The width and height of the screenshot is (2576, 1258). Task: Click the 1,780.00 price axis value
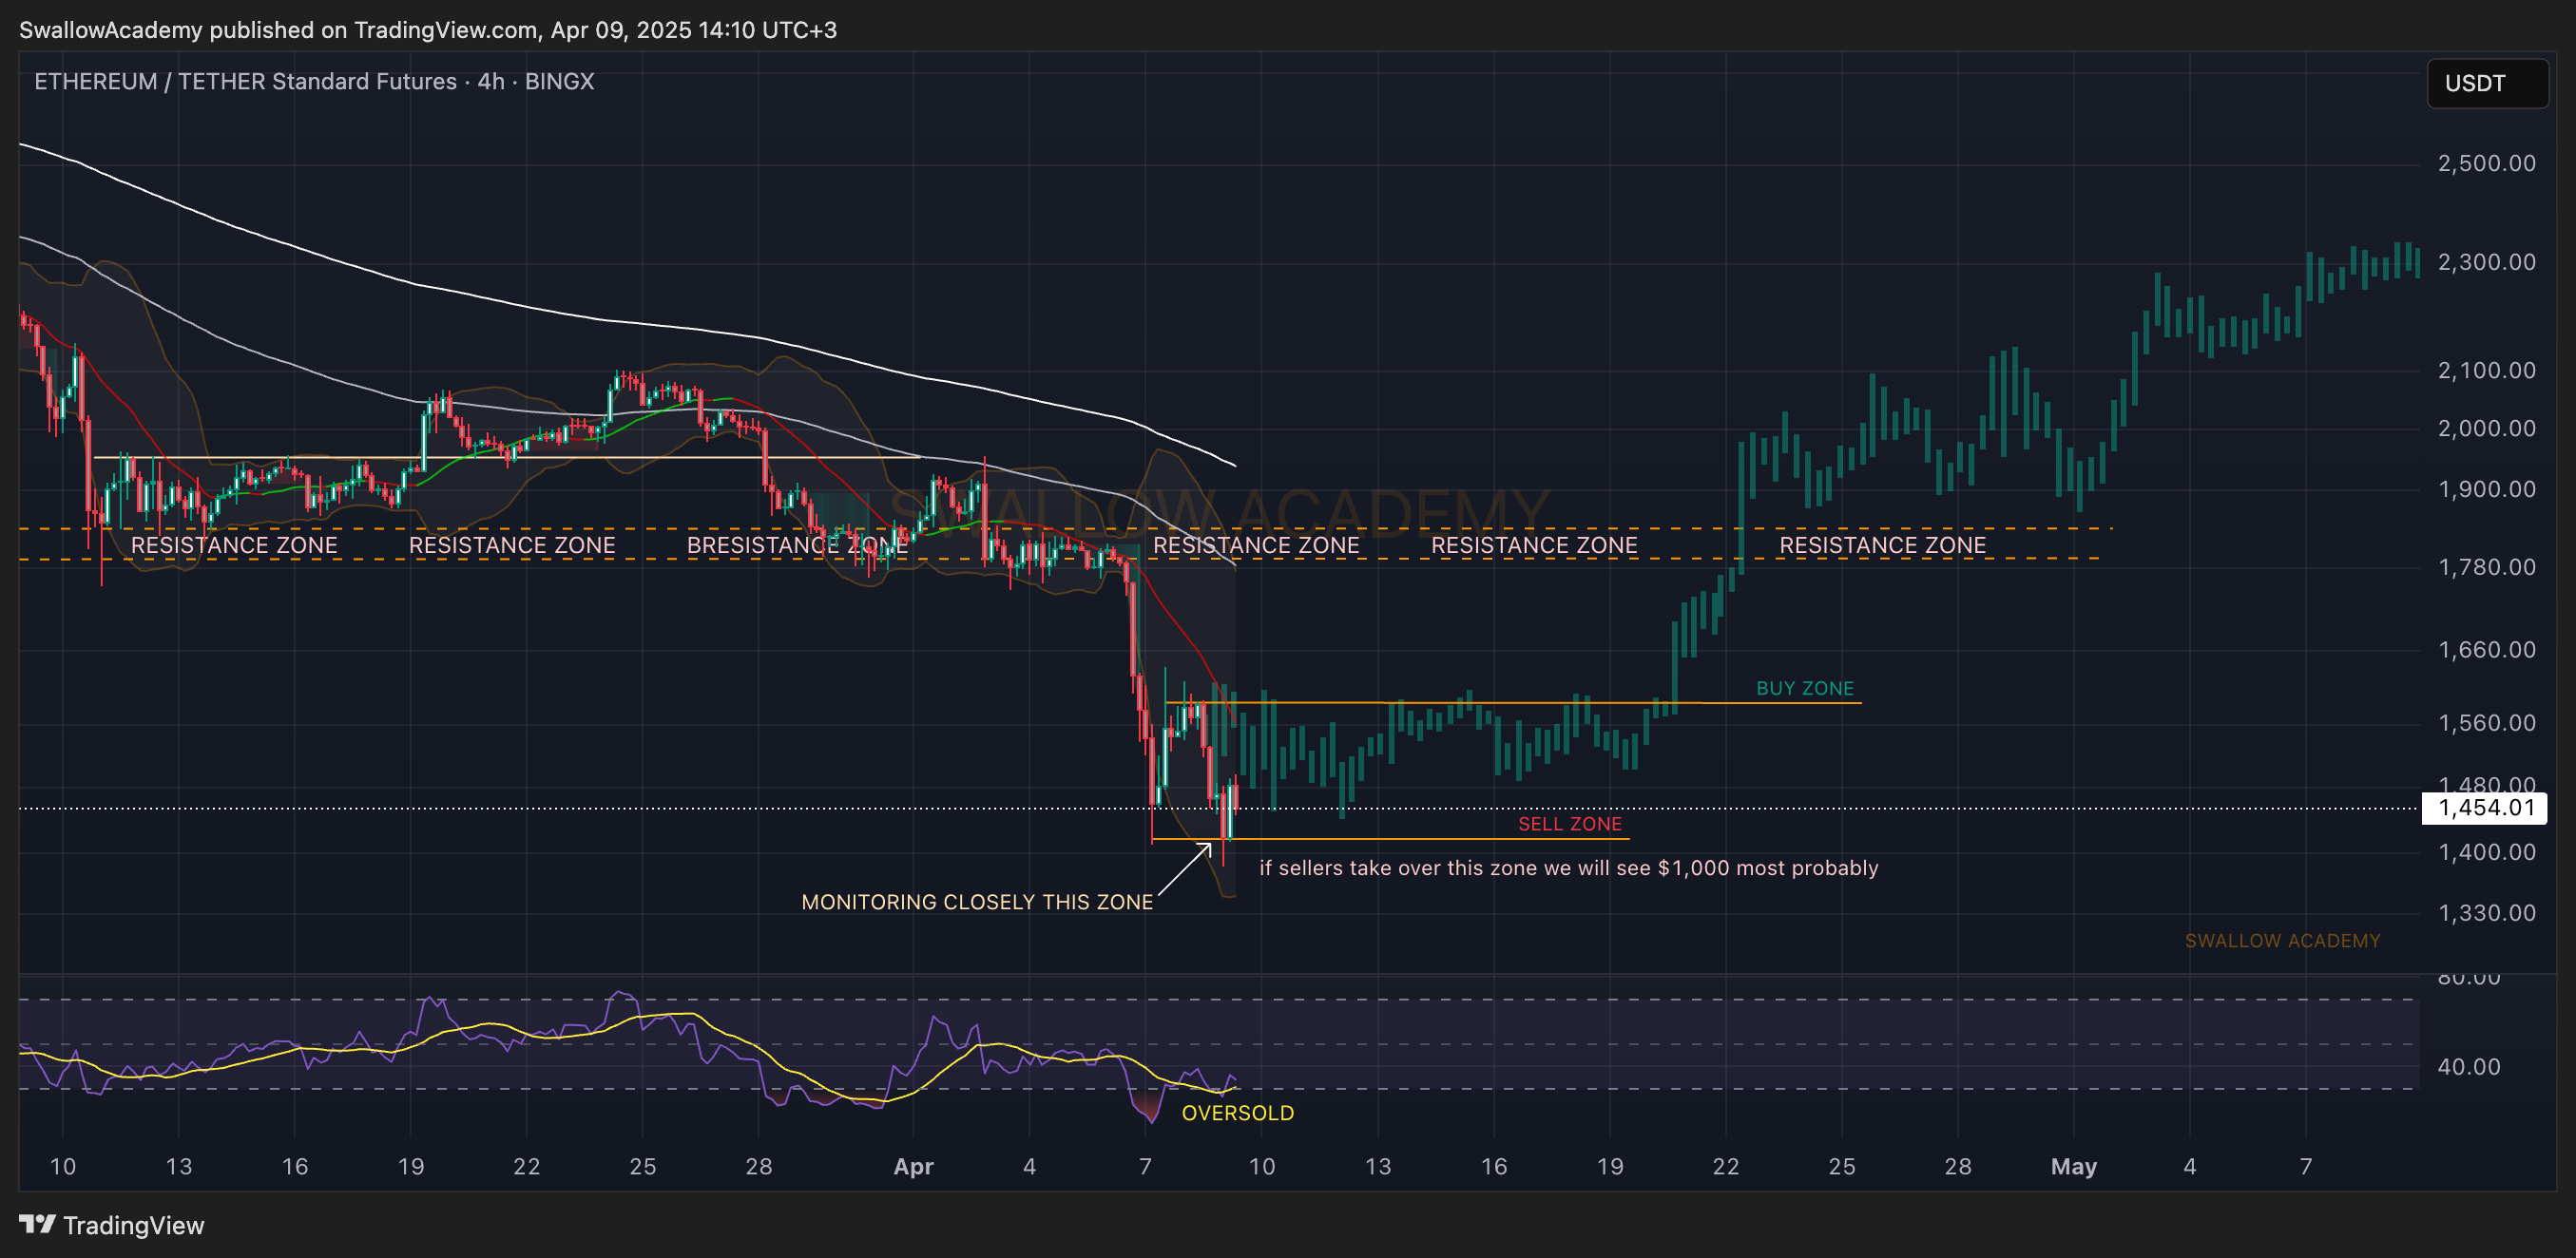click(2486, 566)
